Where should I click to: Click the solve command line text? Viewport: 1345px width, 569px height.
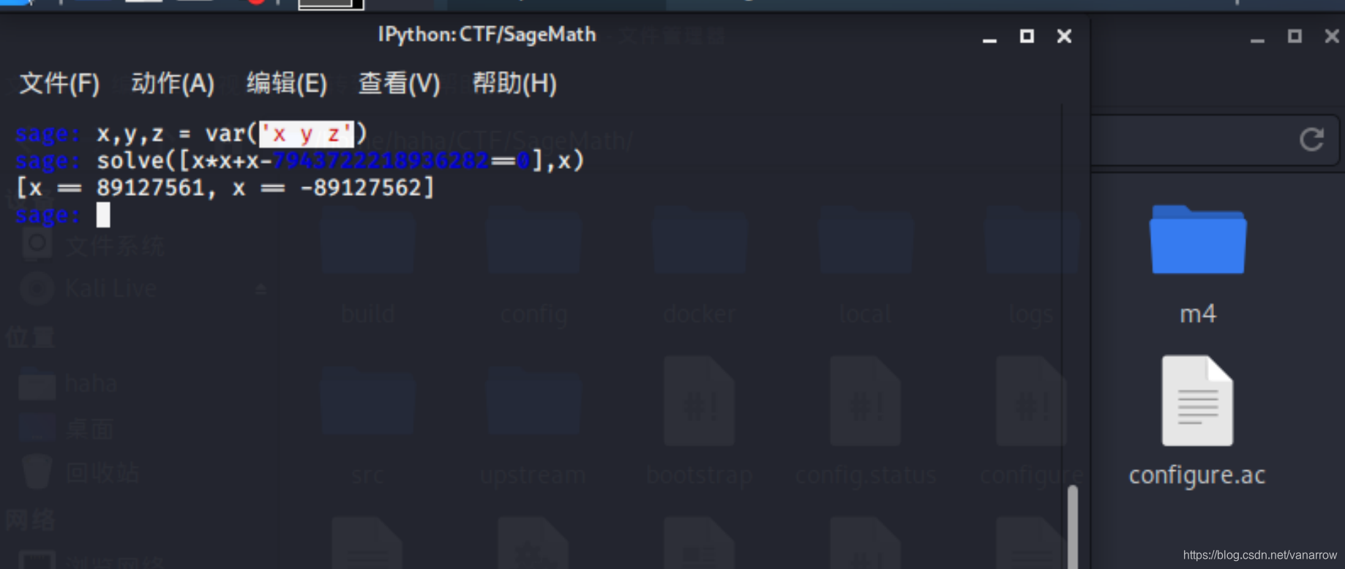[x=300, y=161]
